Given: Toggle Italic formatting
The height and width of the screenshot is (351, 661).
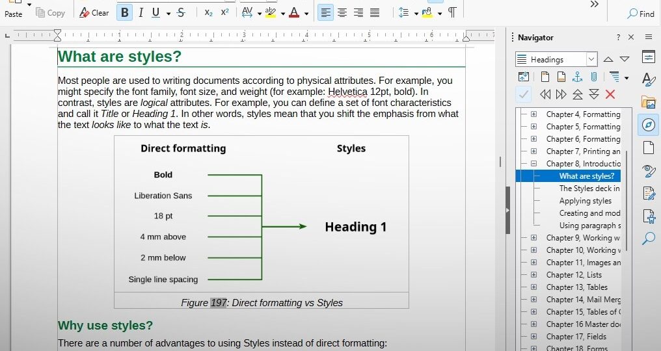Looking at the screenshot, I should (x=141, y=12).
